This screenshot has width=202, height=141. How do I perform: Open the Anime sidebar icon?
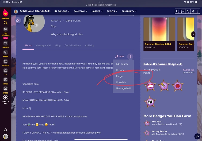tap(5, 52)
